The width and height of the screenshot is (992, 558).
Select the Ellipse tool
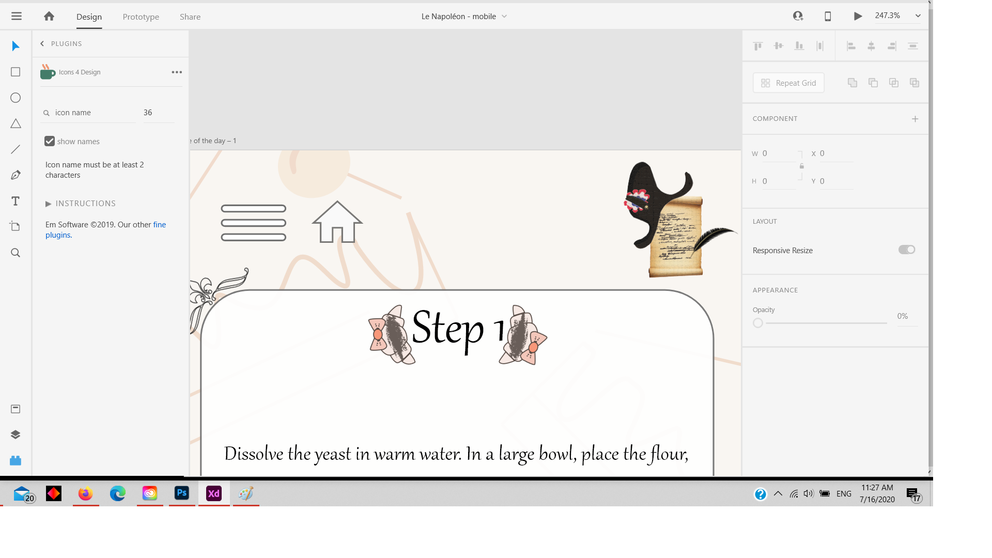[x=16, y=98]
